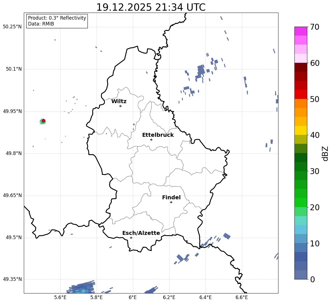
Task: Click the title 19.12.2025 21:34 UTC
Action: (x=151, y=7)
